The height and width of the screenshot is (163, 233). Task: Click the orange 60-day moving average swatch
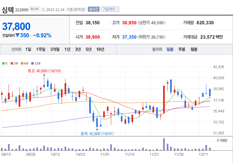click(x=22, y=64)
